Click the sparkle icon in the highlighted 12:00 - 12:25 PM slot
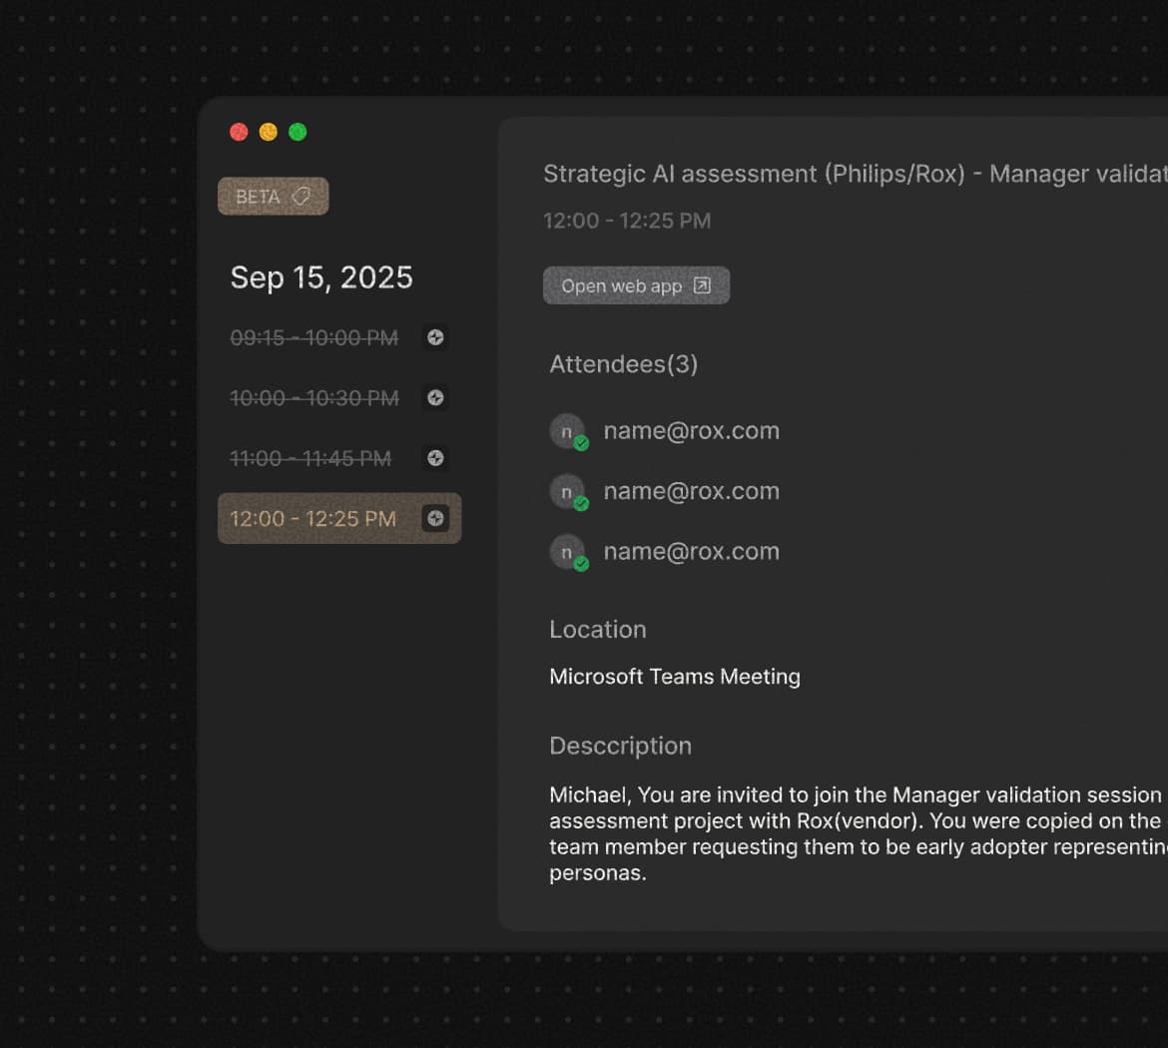 pyautogui.click(x=435, y=518)
